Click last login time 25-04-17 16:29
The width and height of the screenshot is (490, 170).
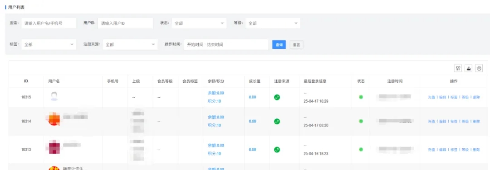coord(316,101)
